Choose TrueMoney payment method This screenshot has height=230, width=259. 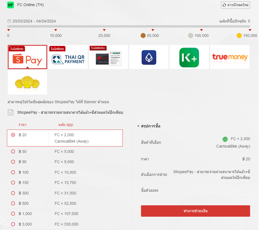tap(230, 57)
